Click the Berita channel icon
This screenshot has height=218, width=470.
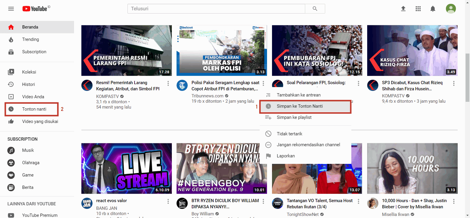point(11,187)
